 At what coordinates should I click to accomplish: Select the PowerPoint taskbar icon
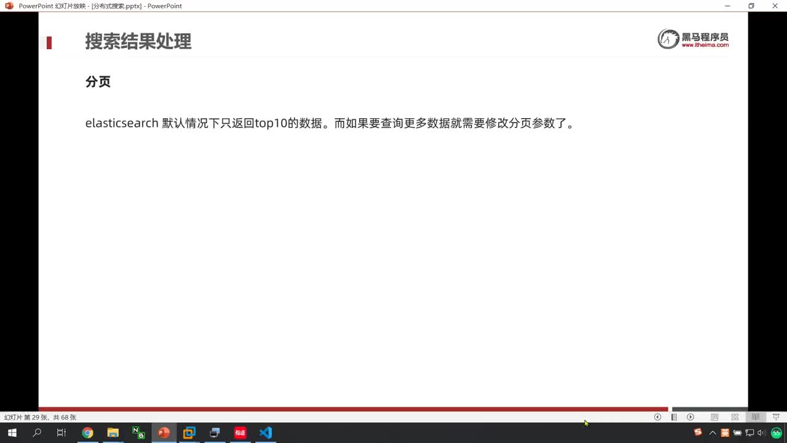click(x=164, y=433)
